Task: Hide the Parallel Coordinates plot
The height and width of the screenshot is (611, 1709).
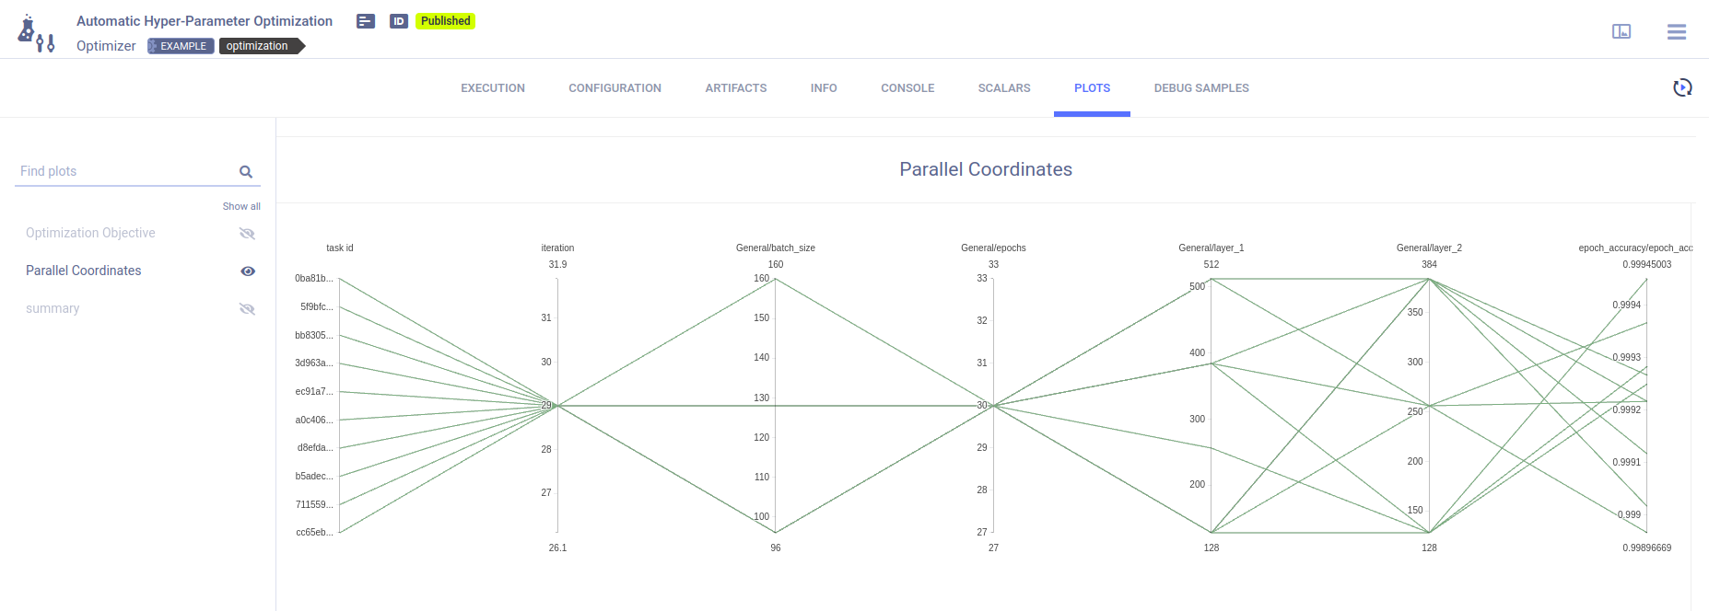Action: tap(247, 271)
